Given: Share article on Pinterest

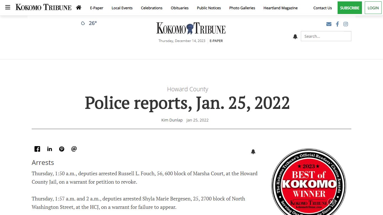Looking at the screenshot, I should click(x=62, y=149).
